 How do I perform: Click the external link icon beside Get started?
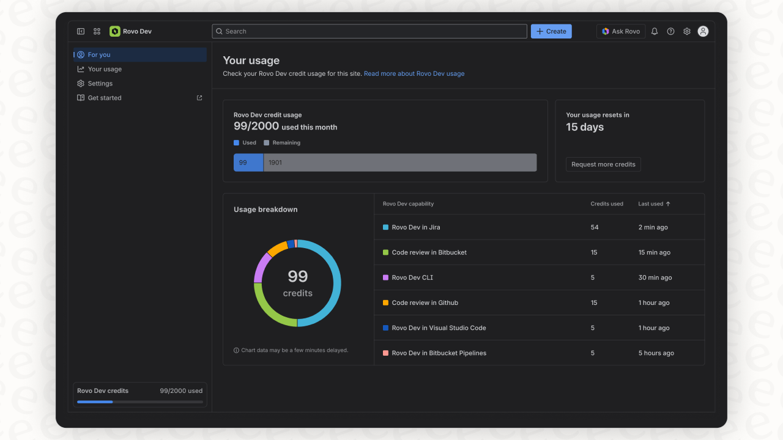pos(199,98)
